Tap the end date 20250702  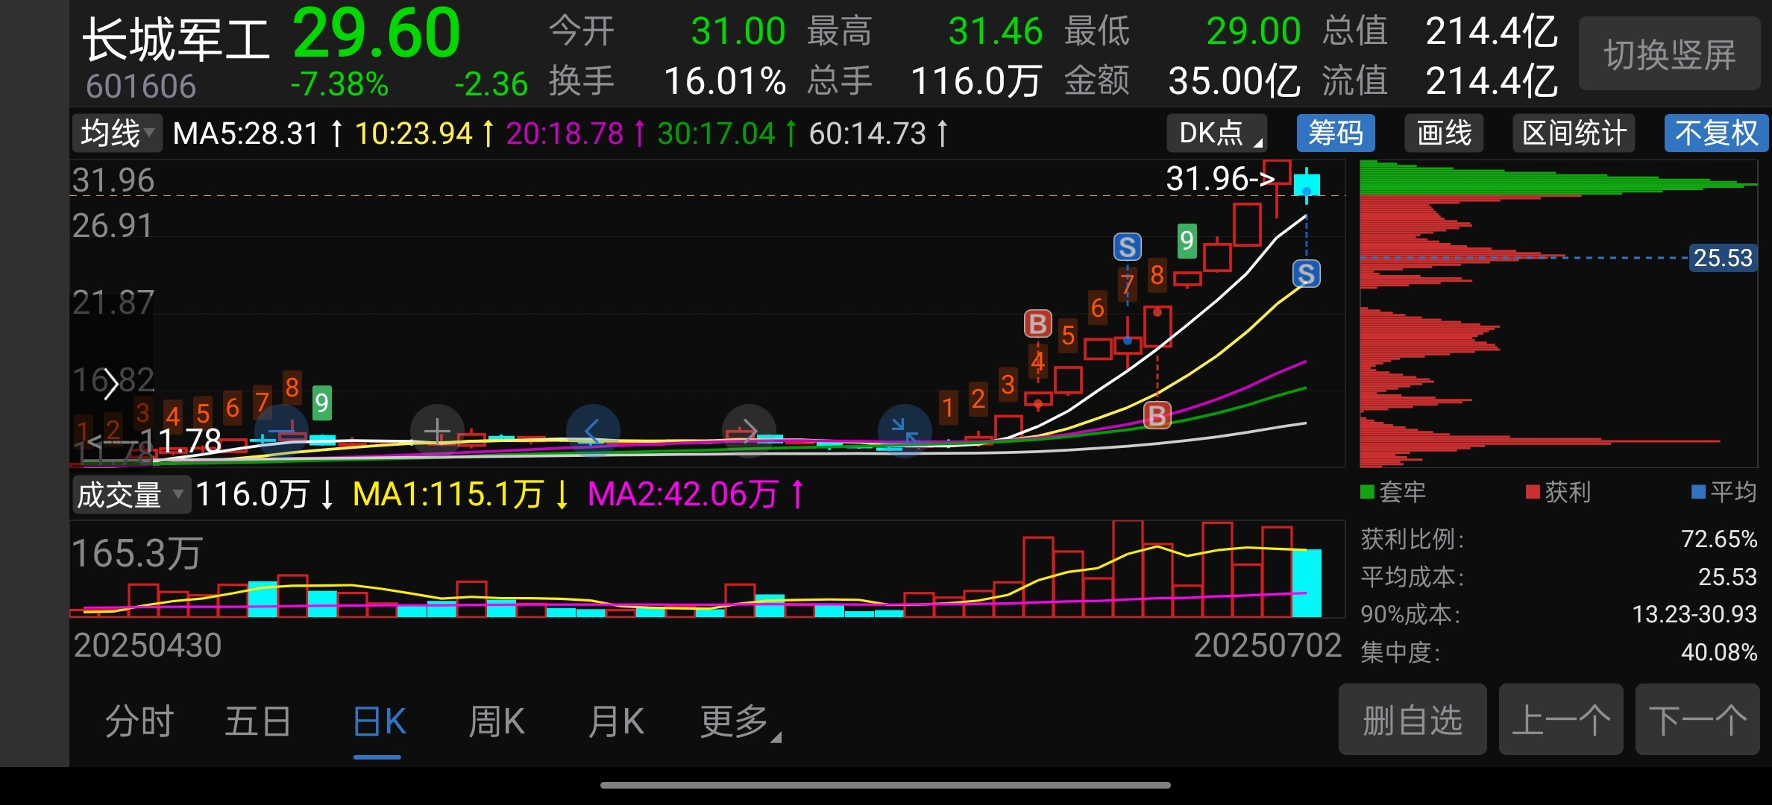(x=1267, y=645)
